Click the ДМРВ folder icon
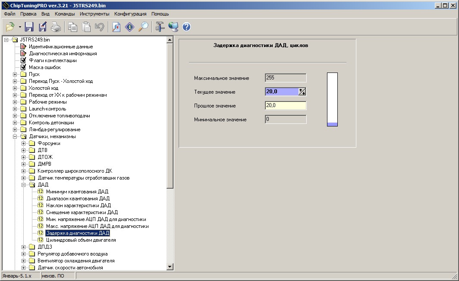The width and height of the screenshot is (459, 281). click(32, 164)
